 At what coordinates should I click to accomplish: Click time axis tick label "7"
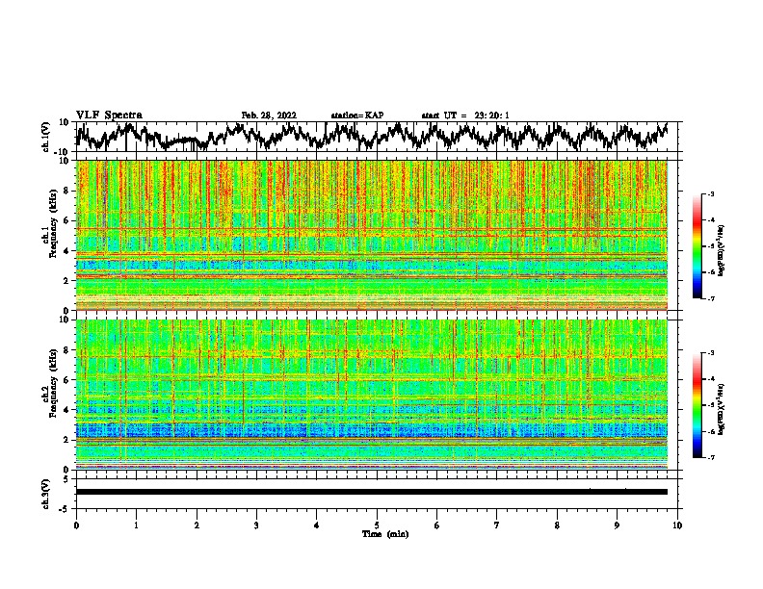[x=497, y=525]
